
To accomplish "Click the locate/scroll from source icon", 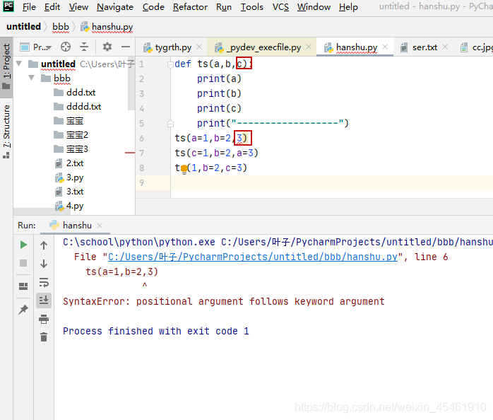I will (x=66, y=47).
